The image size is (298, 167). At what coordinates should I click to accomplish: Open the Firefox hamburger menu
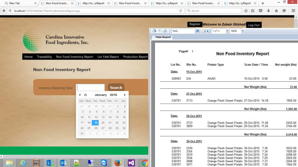294,11
